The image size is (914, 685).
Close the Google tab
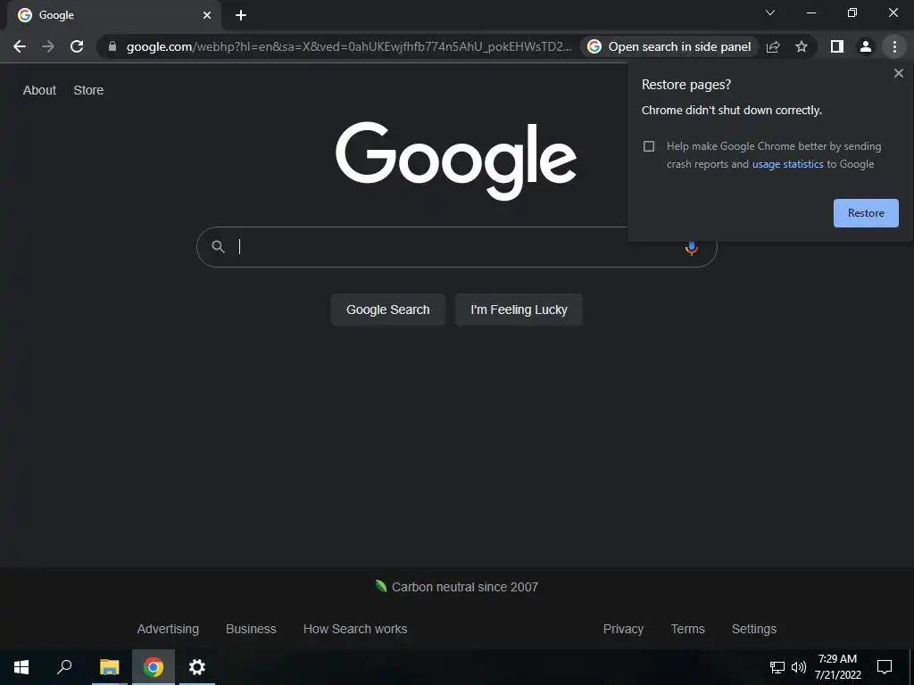(x=207, y=15)
